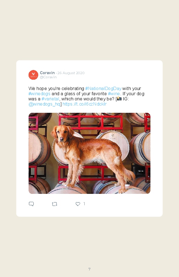Open the #winedogs hashtag

(39, 93)
